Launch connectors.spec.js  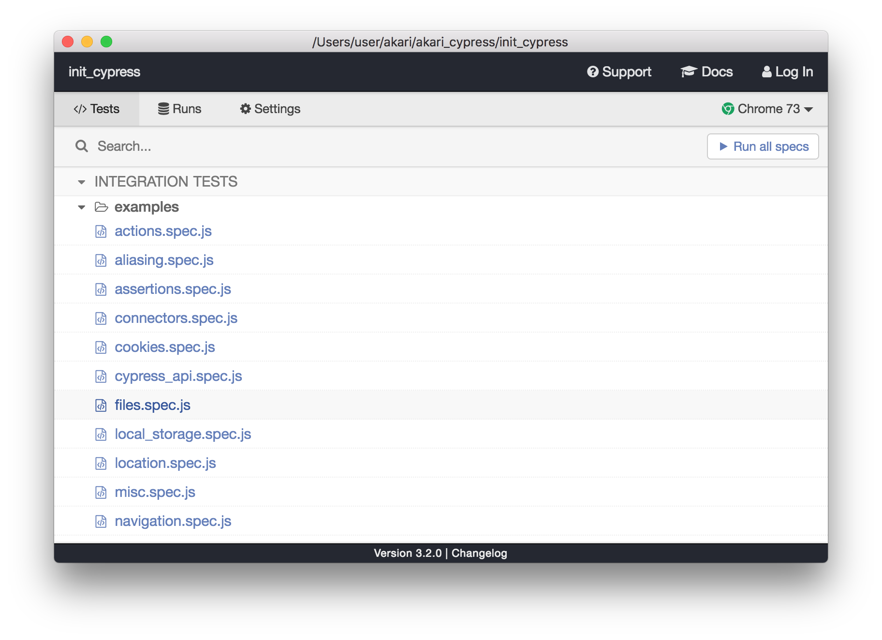(176, 318)
